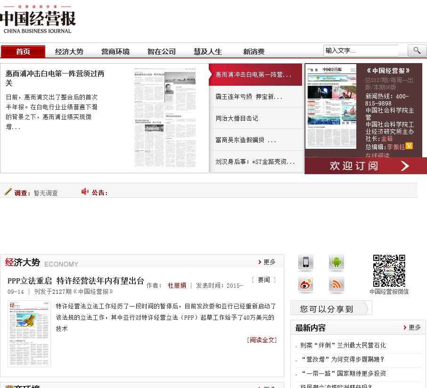Open the Weibo icon
The image size is (427, 388).
[306, 284]
